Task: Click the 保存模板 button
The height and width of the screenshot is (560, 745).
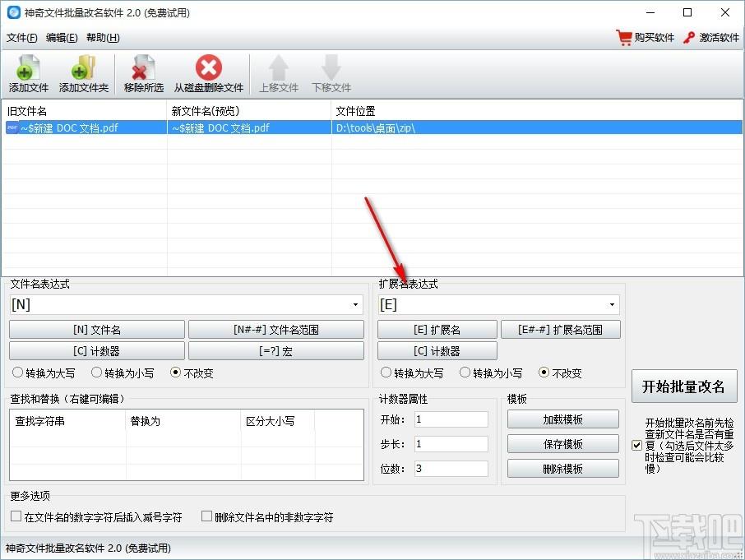Action: point(563,444)
